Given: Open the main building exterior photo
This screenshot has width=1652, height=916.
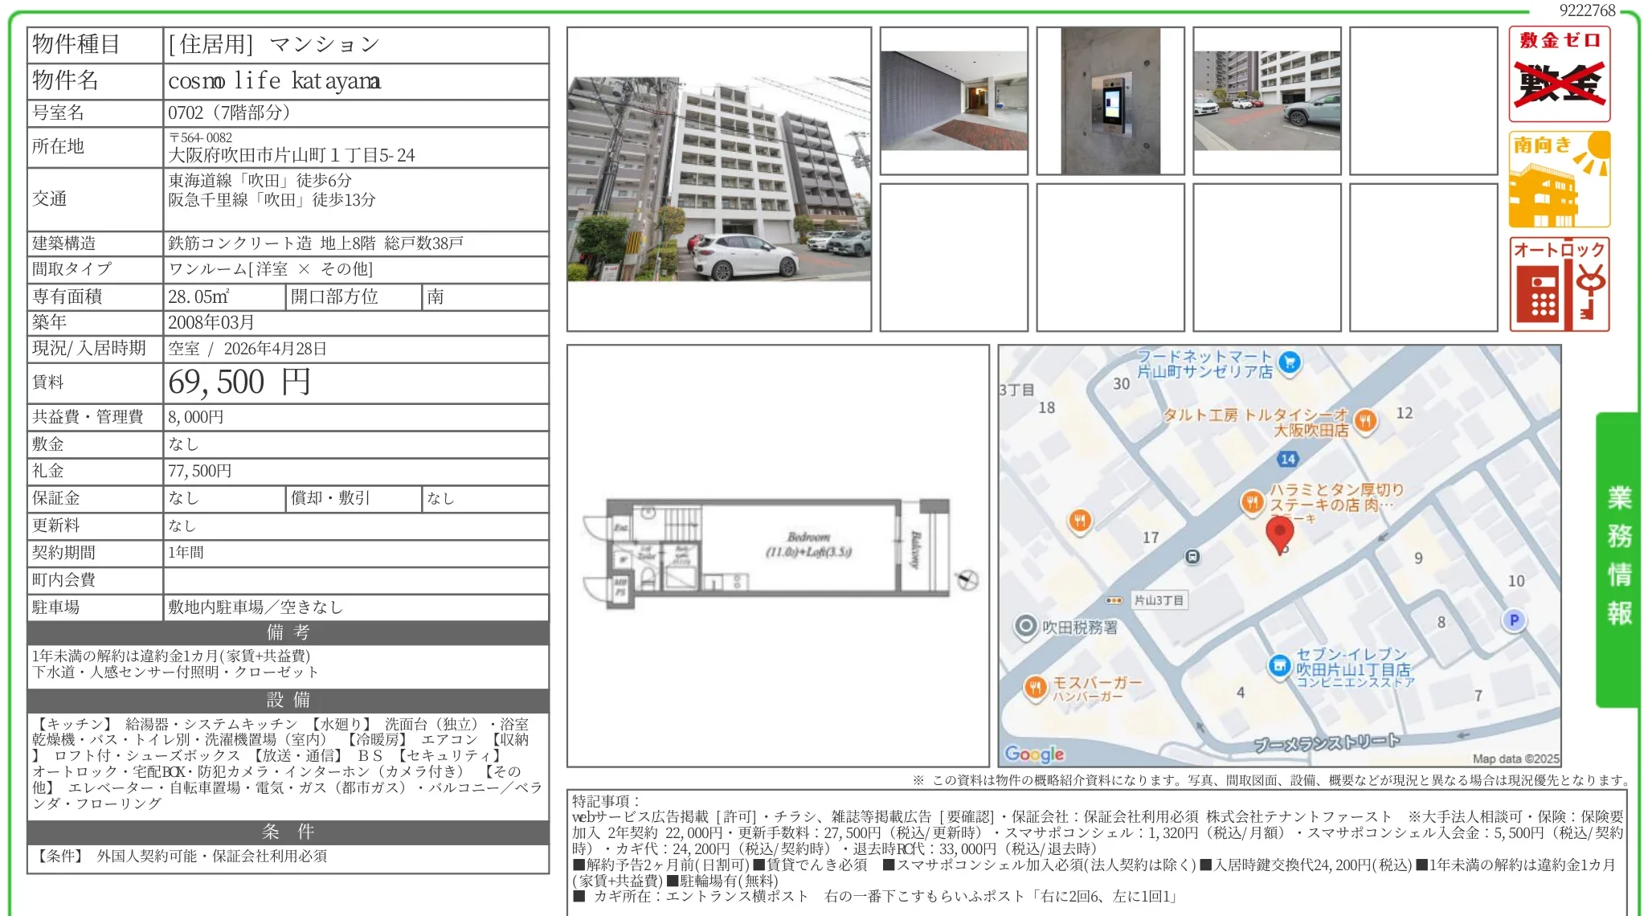Looking at the screenshot, I should pos(718,179).
